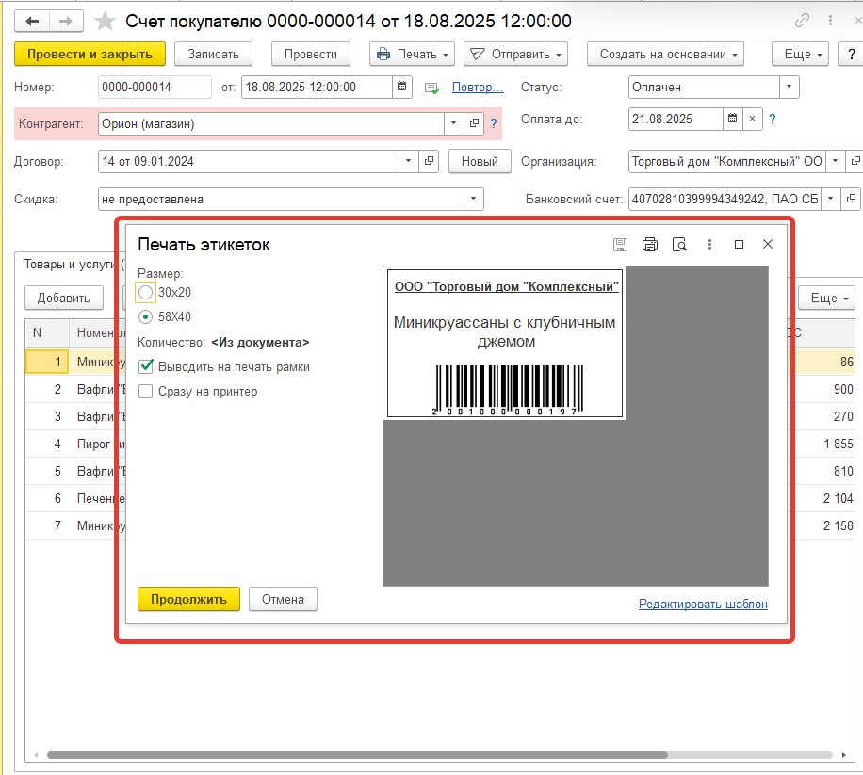Expand the Контрагент dropdown list
863x775 pixels.
453,123
